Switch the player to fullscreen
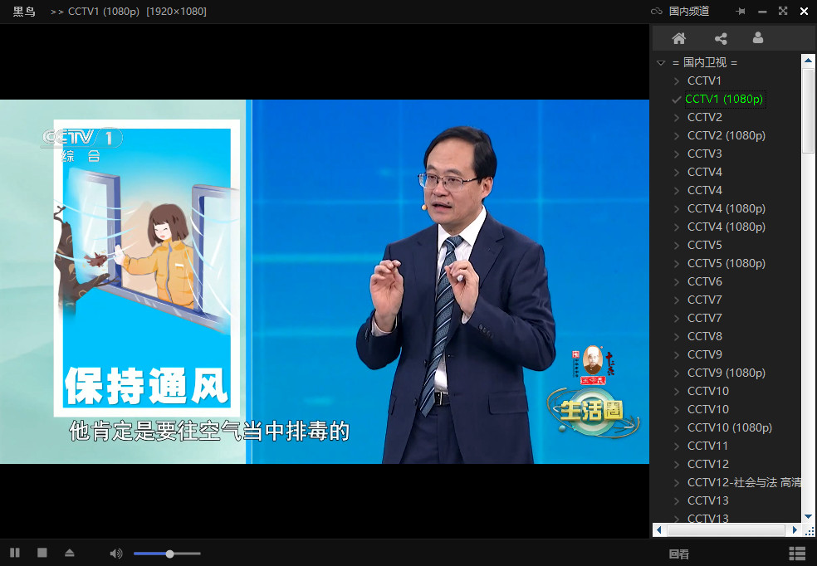Screen dimensions: 817x566 point(783,11)
